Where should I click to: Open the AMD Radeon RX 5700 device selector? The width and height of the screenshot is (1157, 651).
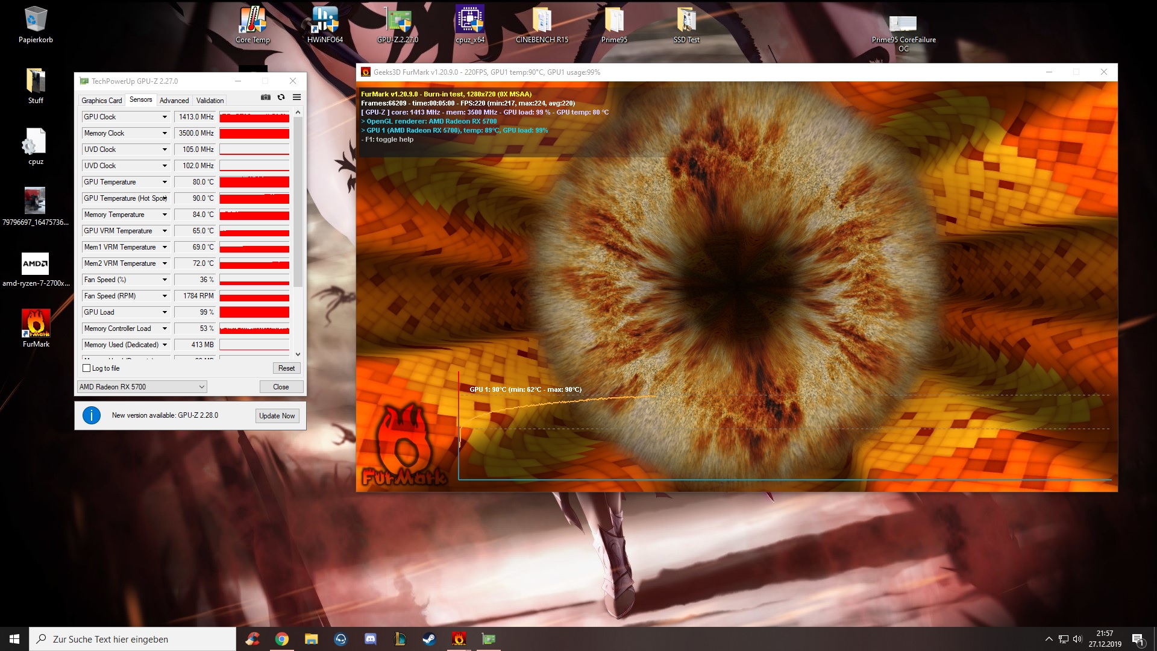[142, 387]
